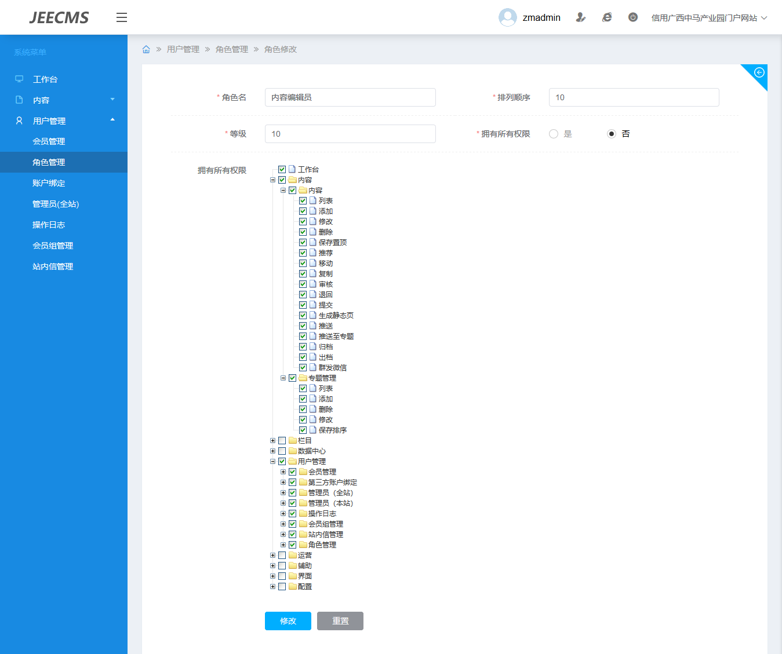Viewport: 782px width, 654px height.
Task: Open 操作日志 in the sidebar
Action: (x=49, y=225)
